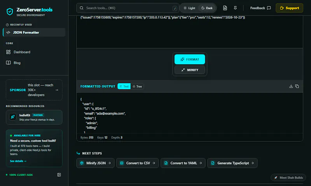Click the yellow Support button
The width and height of the screenshot is (311, 186).
(x=289, y=8)
